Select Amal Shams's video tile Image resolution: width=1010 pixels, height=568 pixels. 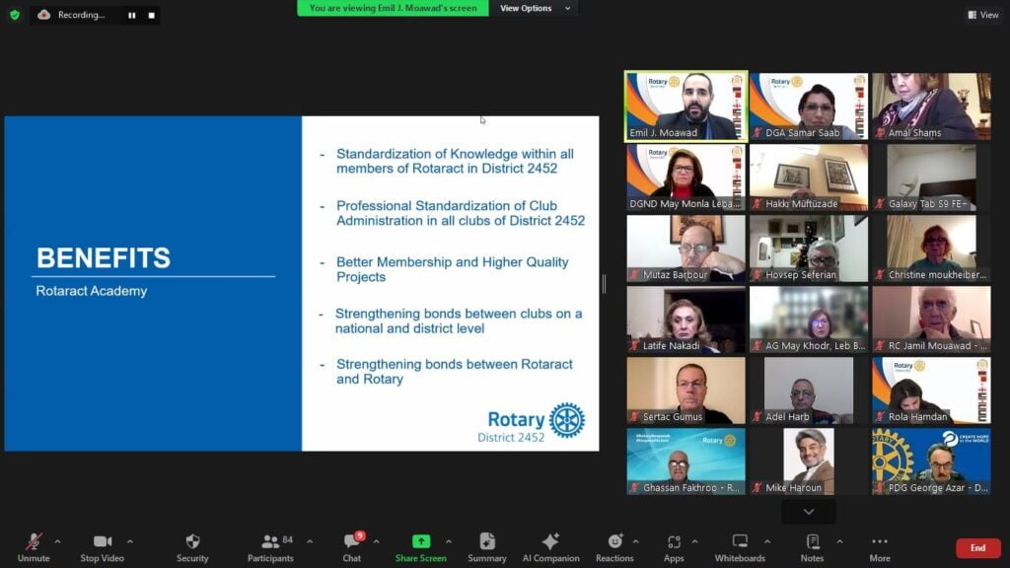(x=931, y=106)
